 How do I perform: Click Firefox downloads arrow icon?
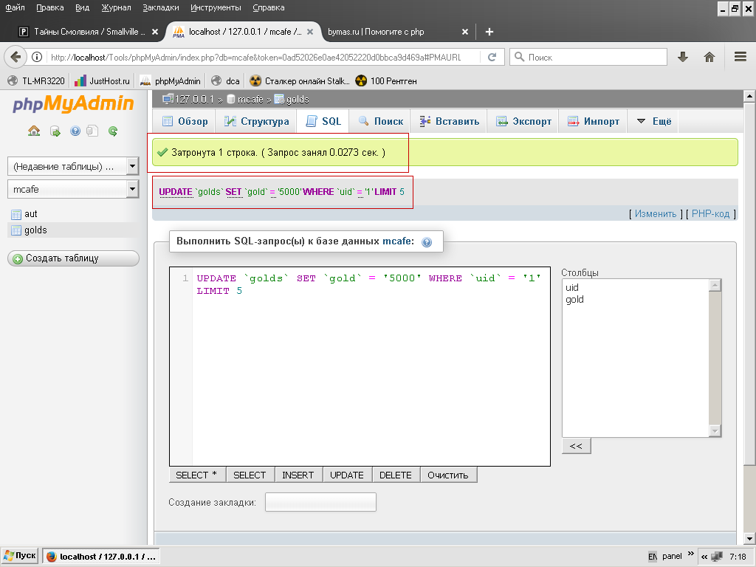click(683, 57)
